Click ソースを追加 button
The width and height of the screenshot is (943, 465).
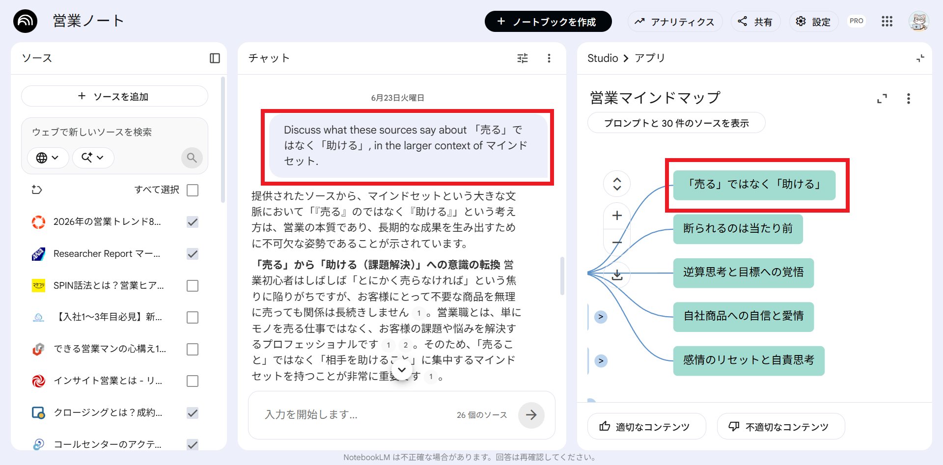pos(114,96)
